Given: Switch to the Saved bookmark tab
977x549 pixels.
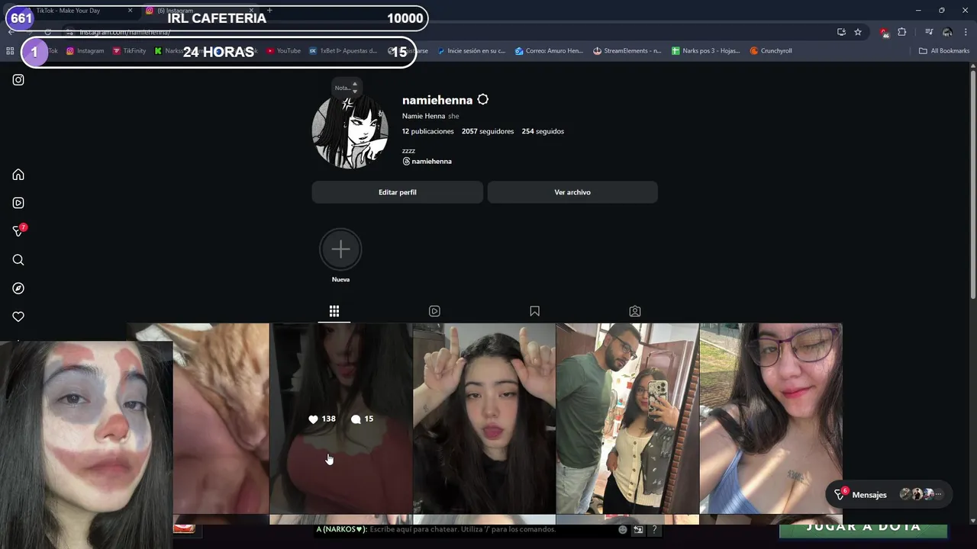Looking at the screenshot, I should click(x=534, y=311).
